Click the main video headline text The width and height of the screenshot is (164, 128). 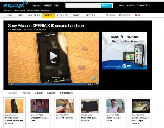(46, 26)
